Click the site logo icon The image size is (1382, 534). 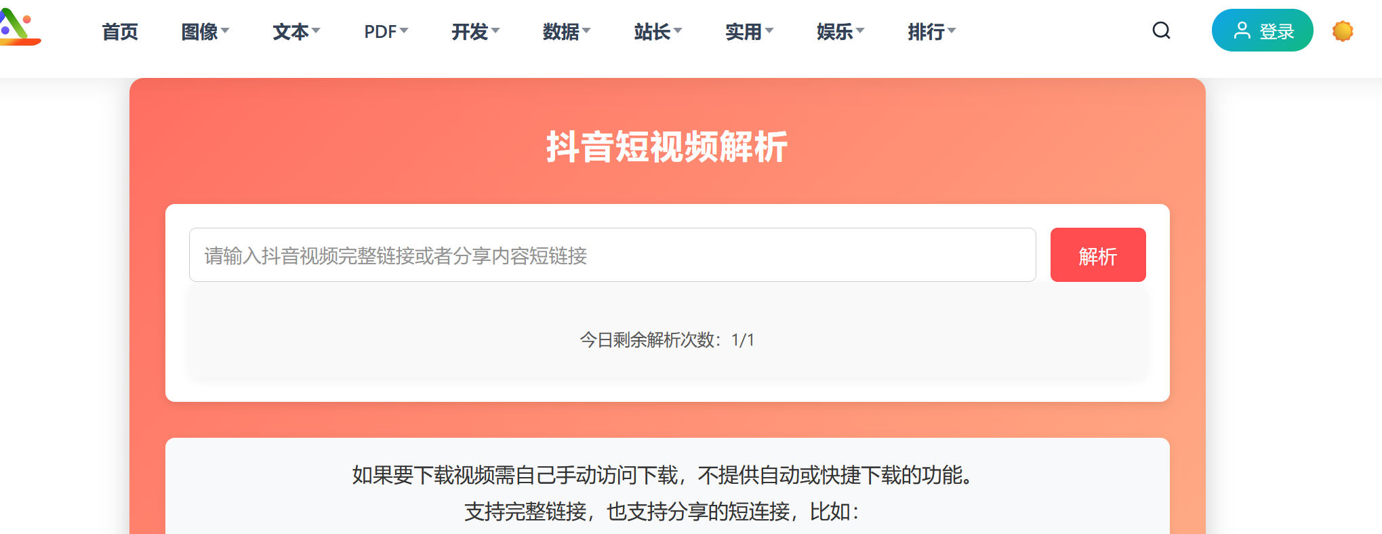coord(19,27)
